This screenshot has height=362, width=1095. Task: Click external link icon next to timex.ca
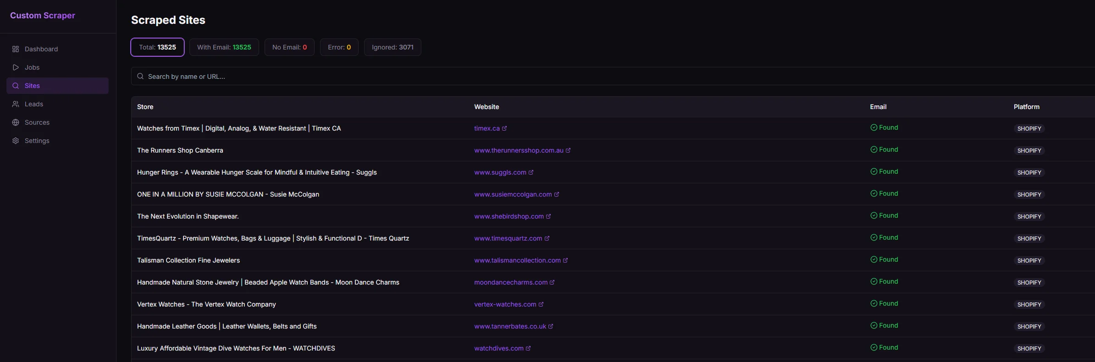coord(504,128)
